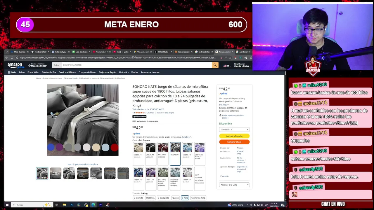Open Visita la tienda de SONORO KATE link
This screenshot has width=374, height=210.
click(148, 109)
